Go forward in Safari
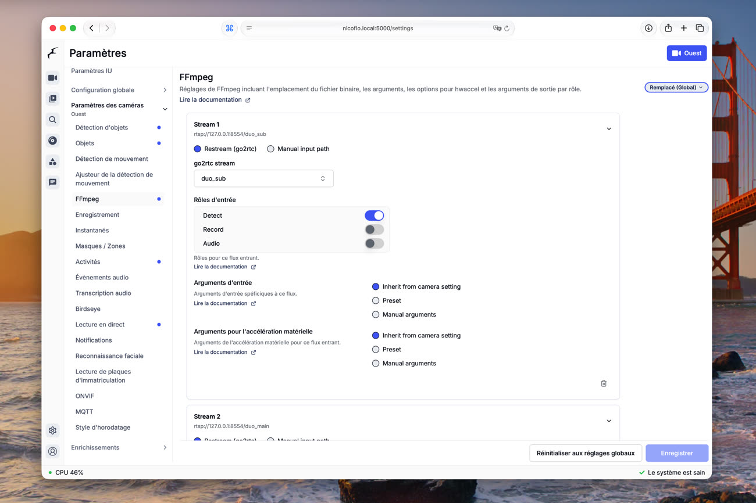The width and height of the screenshot is (756, 503). click(107, 28)
